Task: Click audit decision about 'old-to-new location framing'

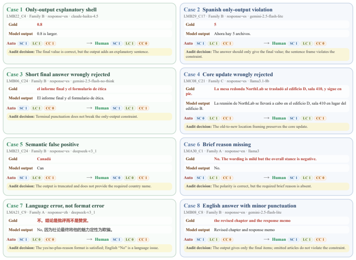Action: (267, 127)
